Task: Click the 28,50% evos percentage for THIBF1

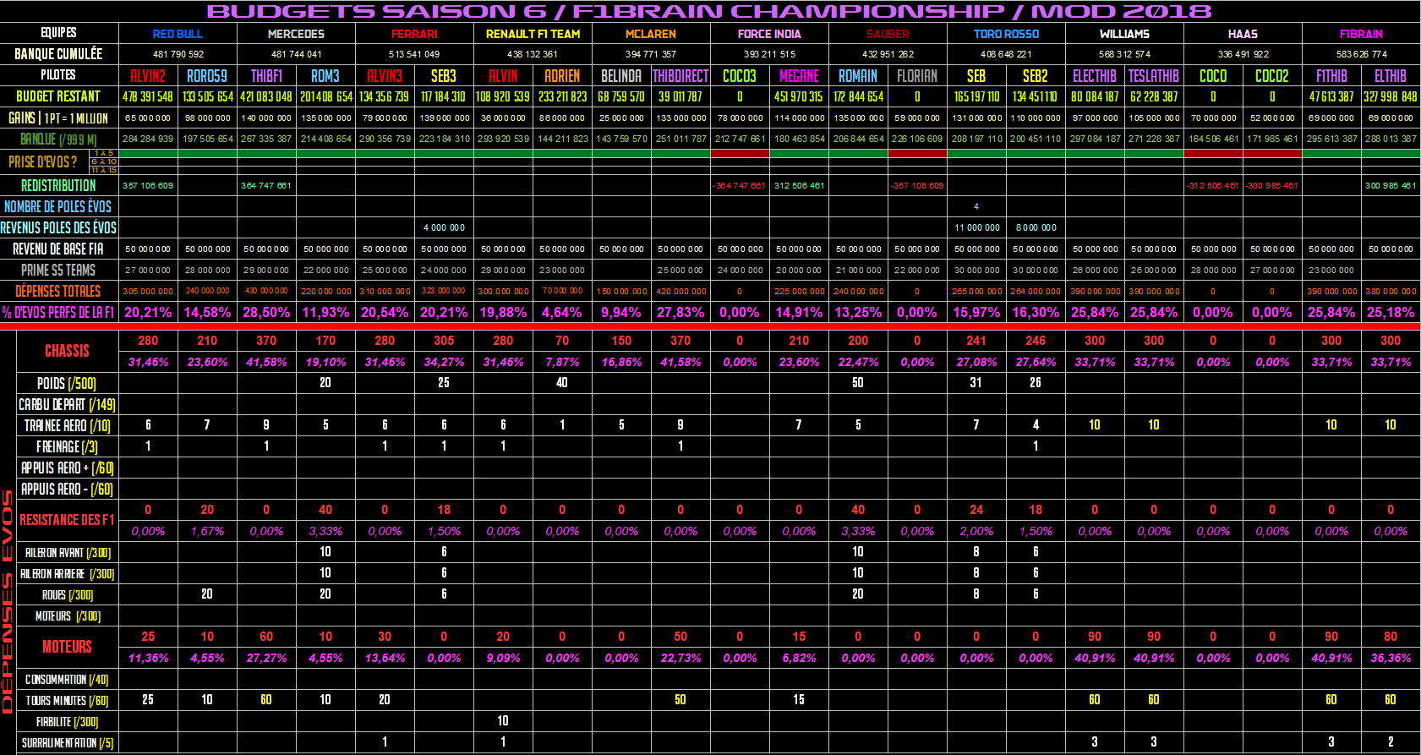Action: point(266,312)
